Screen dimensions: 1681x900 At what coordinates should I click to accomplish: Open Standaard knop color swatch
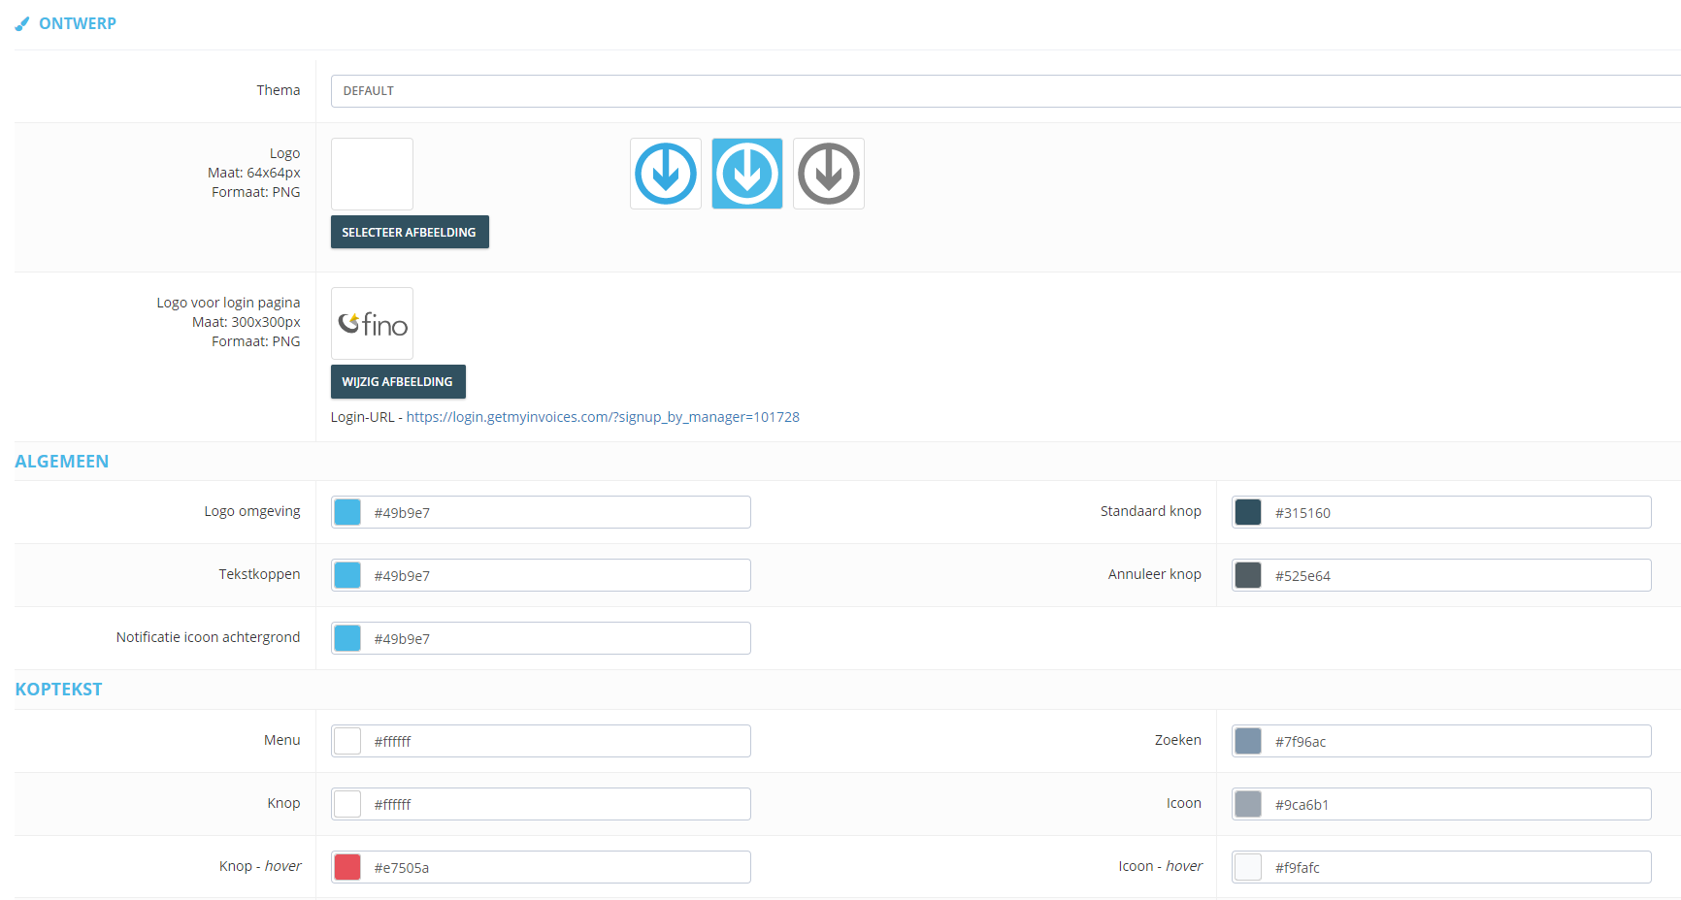pyautogui.click(x=1248, y=512)
